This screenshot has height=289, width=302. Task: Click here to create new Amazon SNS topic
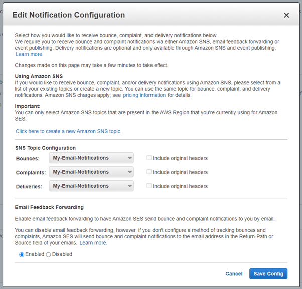[x=68, y=131]
